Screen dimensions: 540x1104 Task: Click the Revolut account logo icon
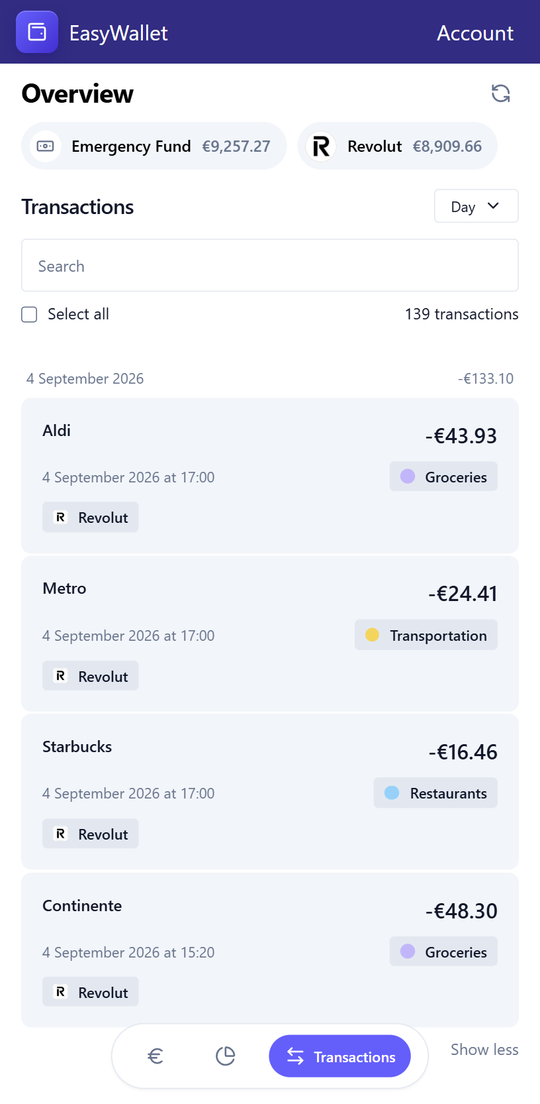click(x=321, y=146)
